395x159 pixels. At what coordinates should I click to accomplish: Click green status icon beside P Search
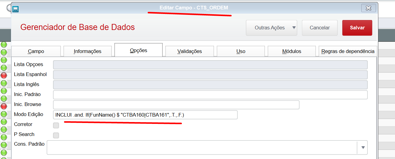point(4,137)
